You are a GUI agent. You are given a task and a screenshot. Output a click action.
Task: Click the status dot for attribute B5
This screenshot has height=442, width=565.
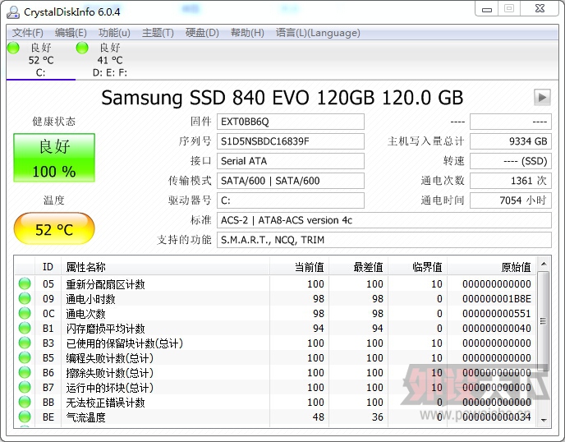click(25, 357)
